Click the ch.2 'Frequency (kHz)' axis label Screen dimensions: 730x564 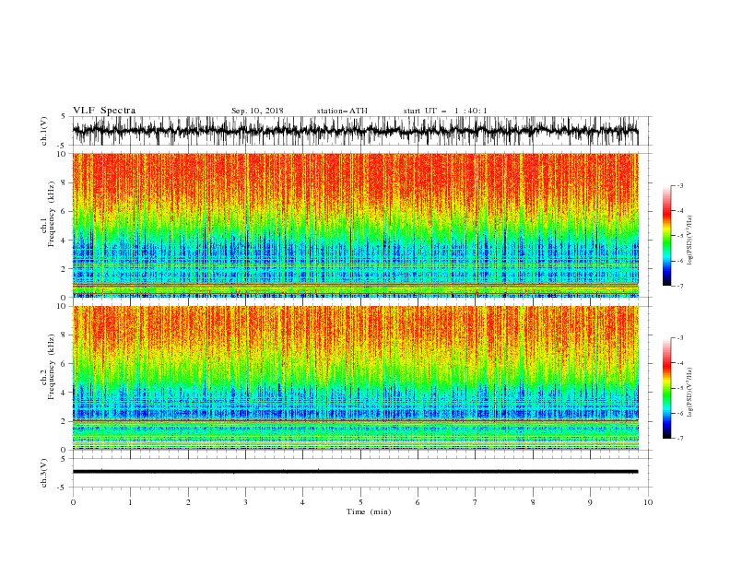52,367
